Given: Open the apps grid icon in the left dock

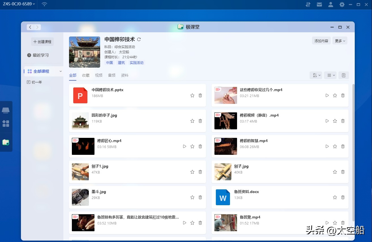Looking at the screenshot, I should coord(6,123).
